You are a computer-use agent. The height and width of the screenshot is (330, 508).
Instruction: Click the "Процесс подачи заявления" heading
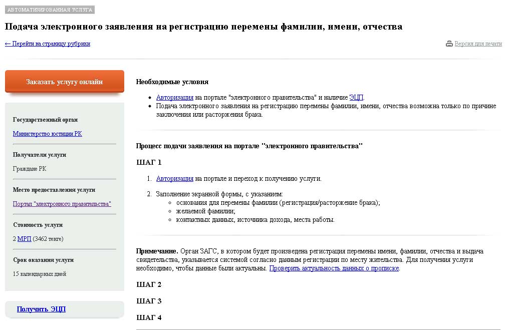(x=249, y=146)
